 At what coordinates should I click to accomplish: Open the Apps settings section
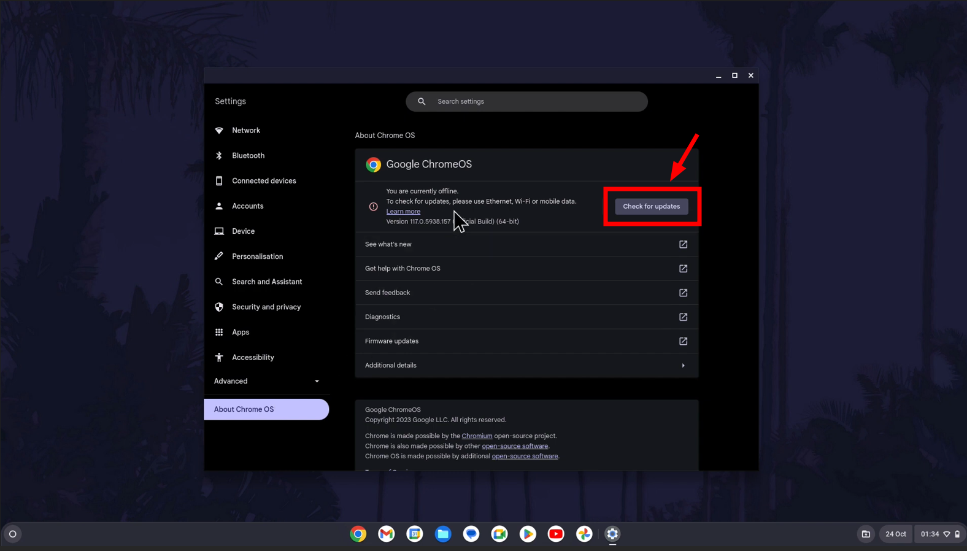[266, 332]
